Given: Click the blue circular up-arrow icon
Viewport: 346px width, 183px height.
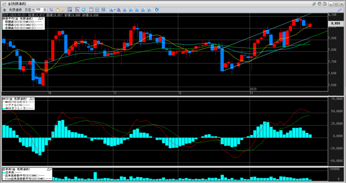Looking at the screenshot, I should pos(84,10).
